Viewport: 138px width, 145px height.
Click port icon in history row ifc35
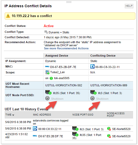pos(75,134)
